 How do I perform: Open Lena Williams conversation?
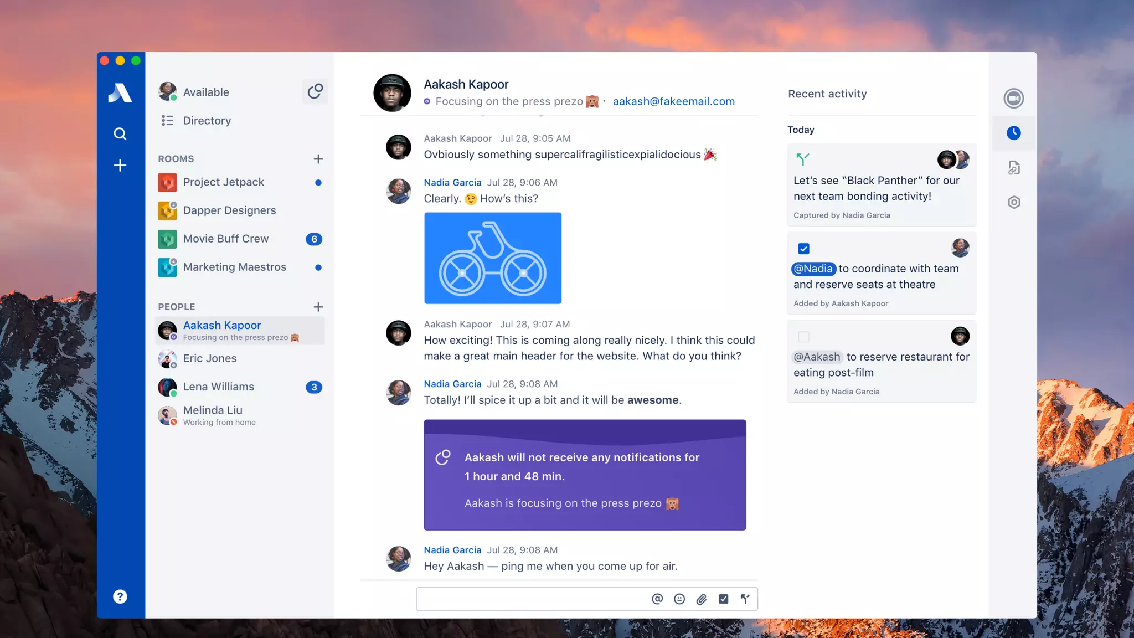(218, 387)
